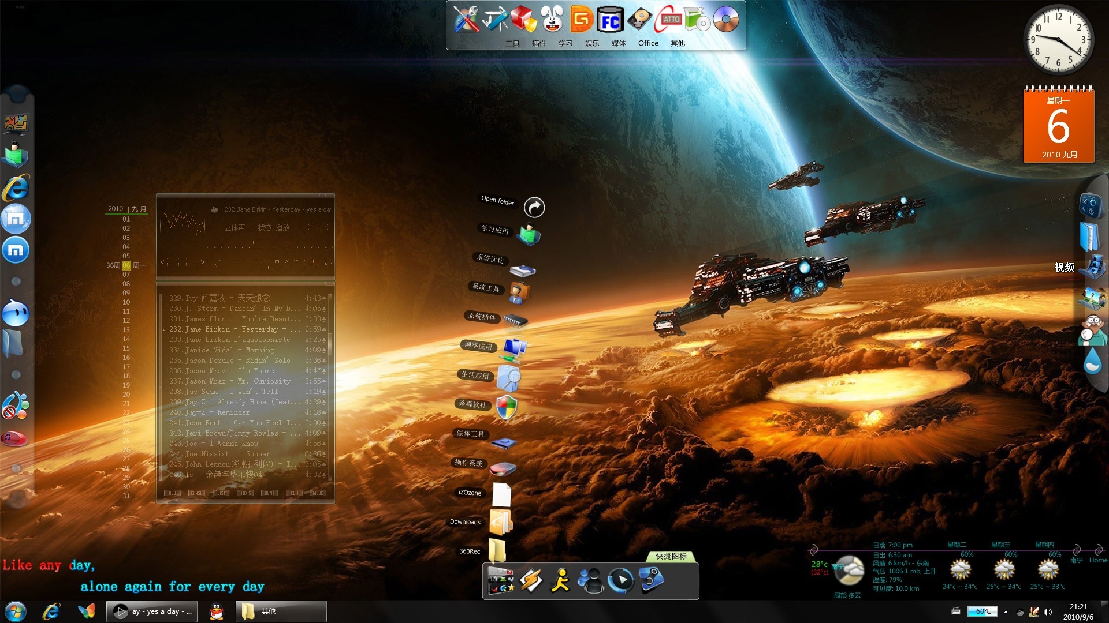Launch the Swiss army knife utility icon
This screenshot has width=1109, height=623.
[x=495, y=19]
